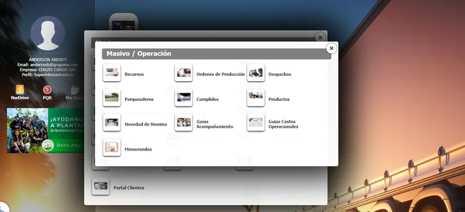Click the Dona Aquí button on banner

point(70,145)
